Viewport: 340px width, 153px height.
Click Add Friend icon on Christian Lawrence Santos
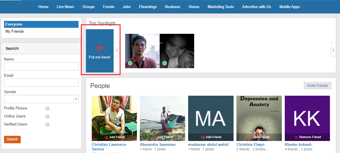tap(106, 137)
